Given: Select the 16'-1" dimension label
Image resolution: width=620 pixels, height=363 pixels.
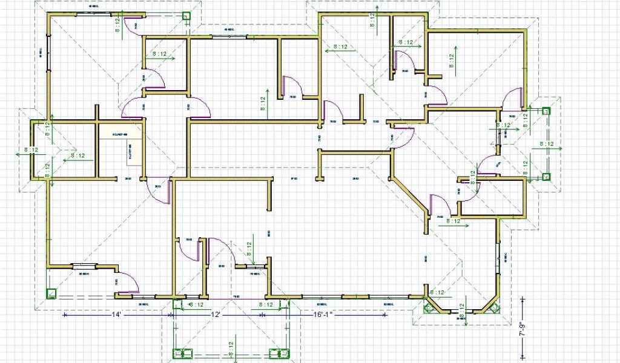Looking at the screenshot, I should tap(325, 315).
